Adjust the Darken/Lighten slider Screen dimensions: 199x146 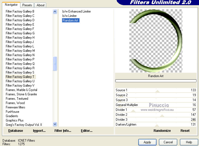(x=156, y=124)
